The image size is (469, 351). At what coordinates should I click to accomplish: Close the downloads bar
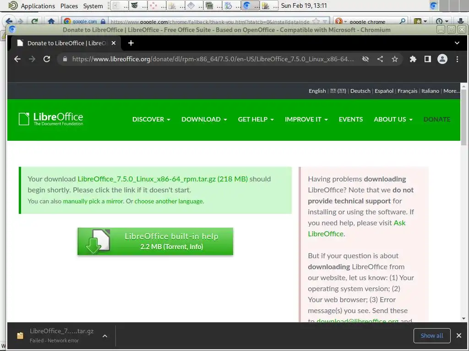pos(459,335)
